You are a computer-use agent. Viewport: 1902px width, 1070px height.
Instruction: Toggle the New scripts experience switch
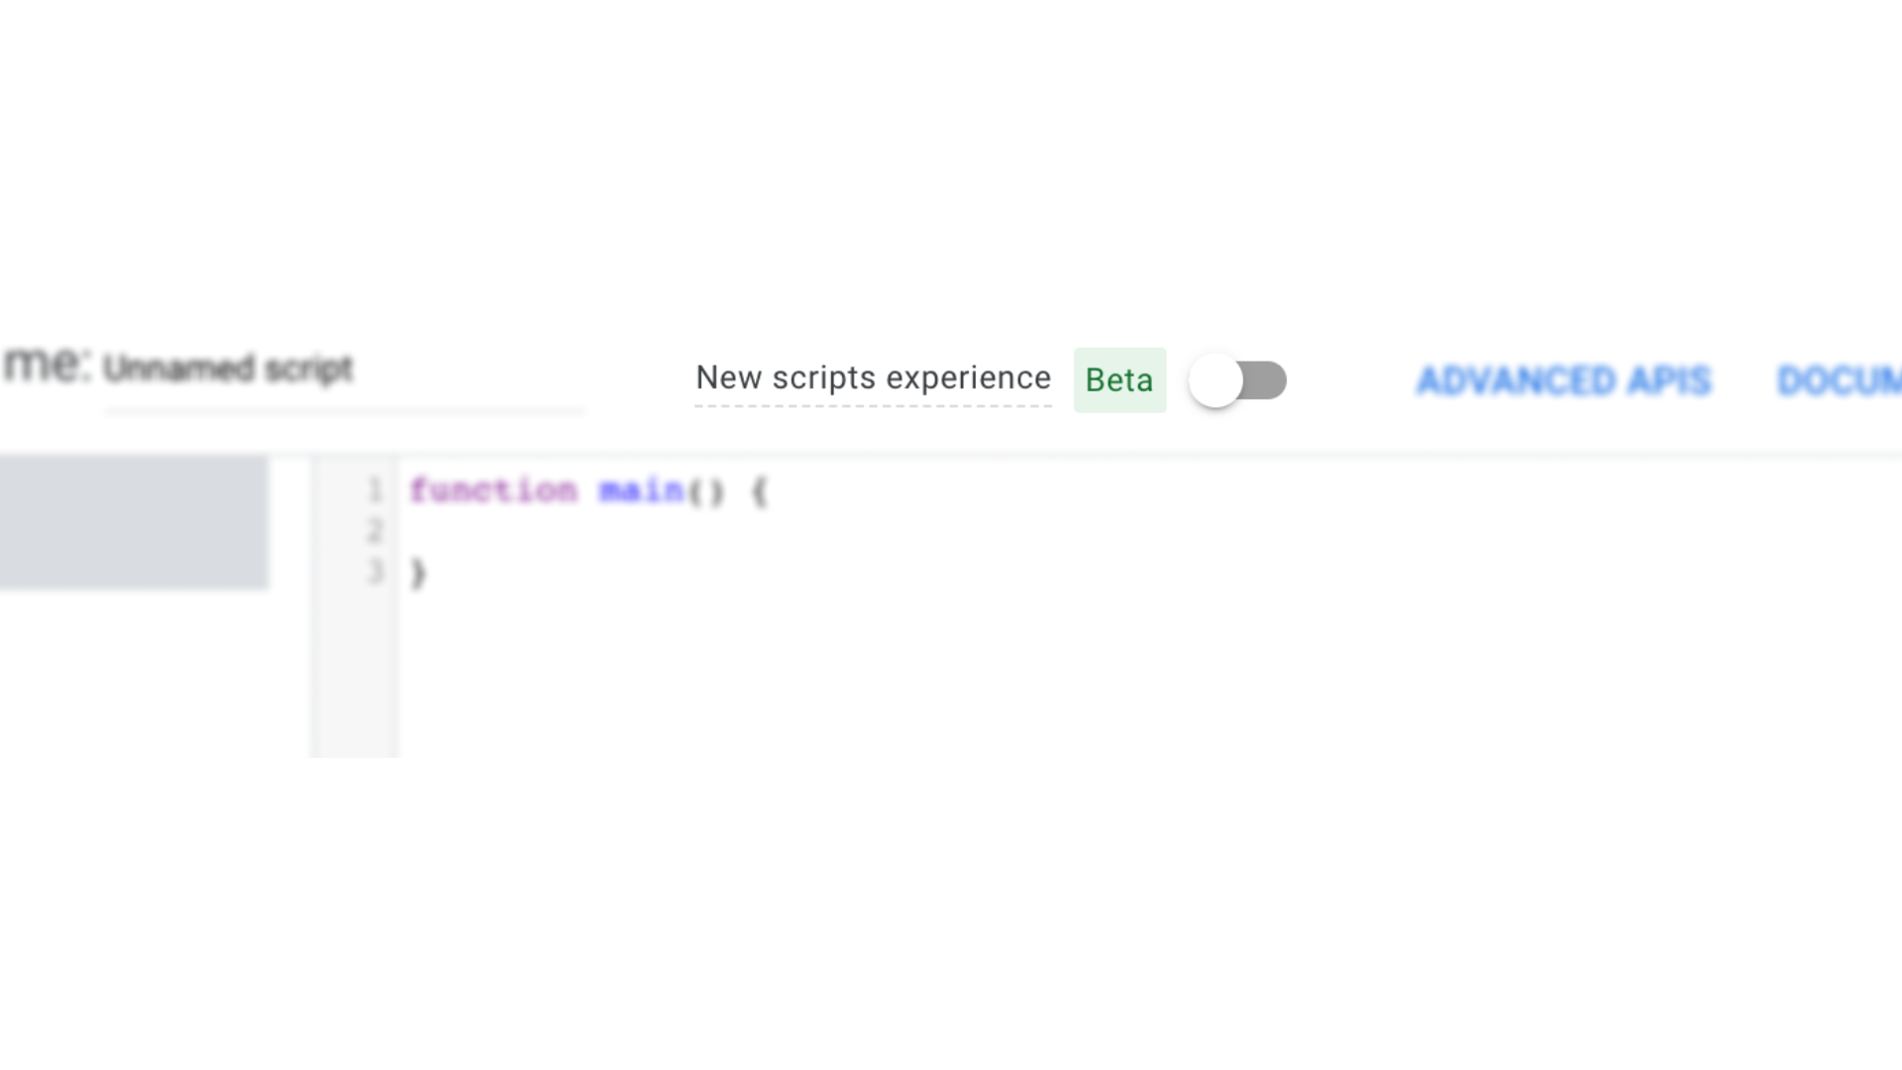[1239, 380]
